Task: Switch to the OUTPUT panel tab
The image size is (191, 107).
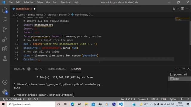Action: (x=39, y=69)
